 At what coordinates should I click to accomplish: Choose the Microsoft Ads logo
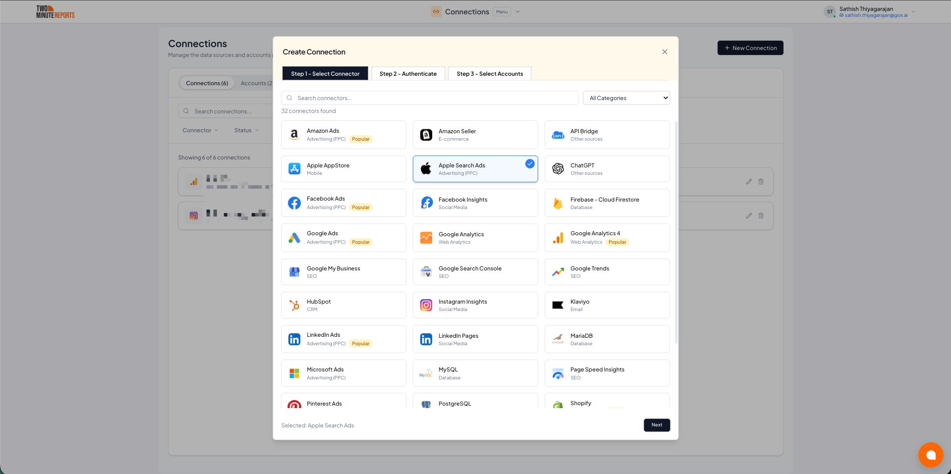coord(294,373)
